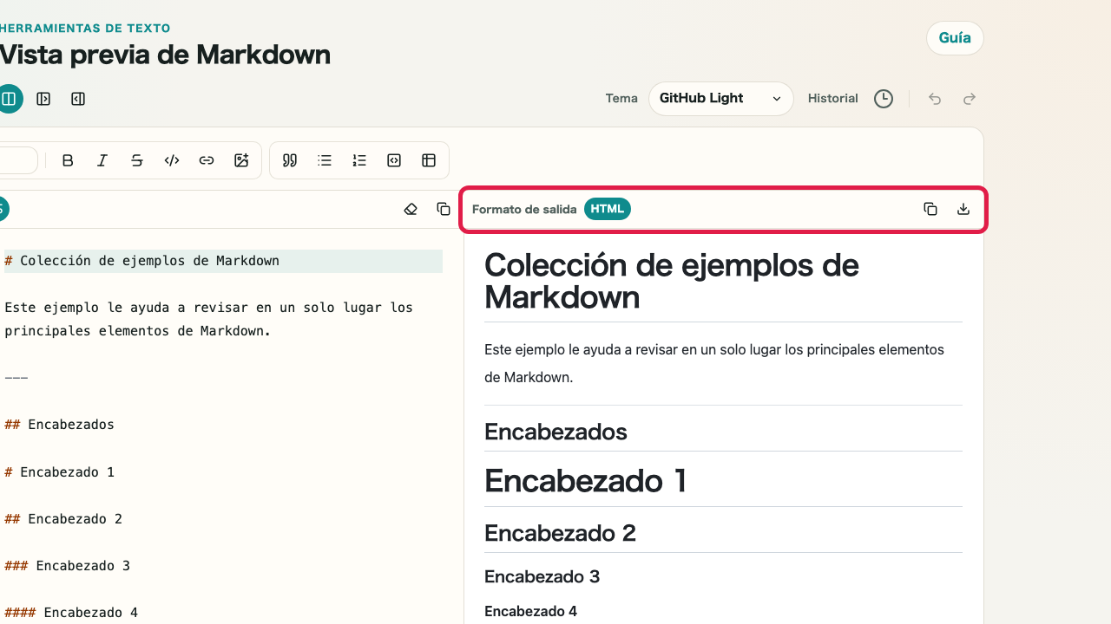The width and height of the screenshot is (1111, 624).
Task: Insert a table
Action: coord(429,160)
